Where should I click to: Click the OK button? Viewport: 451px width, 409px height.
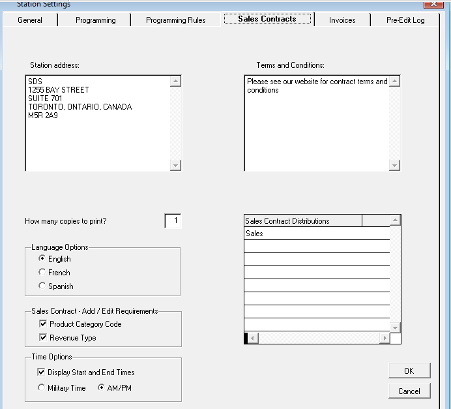click(409, 371)
